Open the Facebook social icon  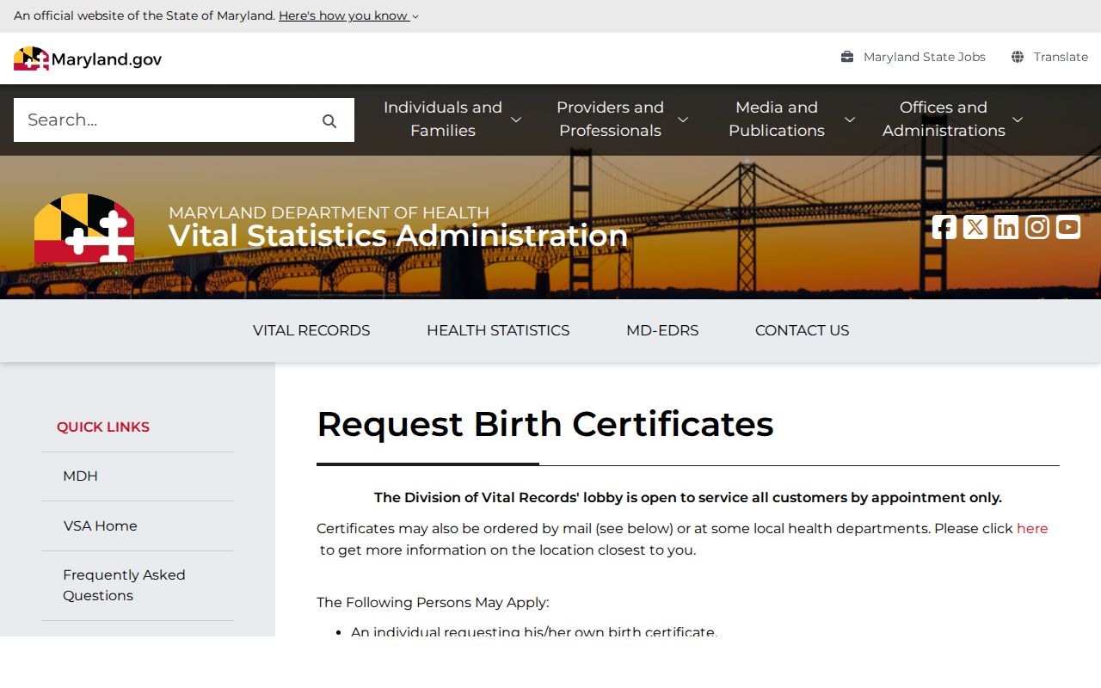[944, 227]
